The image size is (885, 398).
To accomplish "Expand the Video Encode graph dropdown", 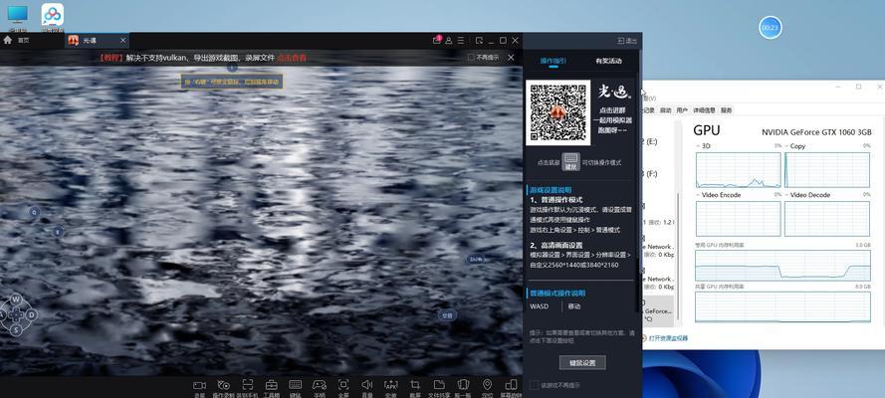I will [x=698, y=195].
